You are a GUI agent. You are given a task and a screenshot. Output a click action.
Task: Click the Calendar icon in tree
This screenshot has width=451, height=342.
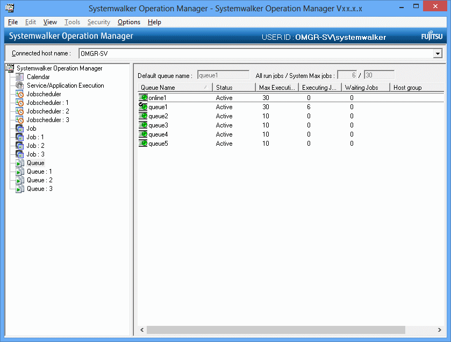click(x=20, y=77)
